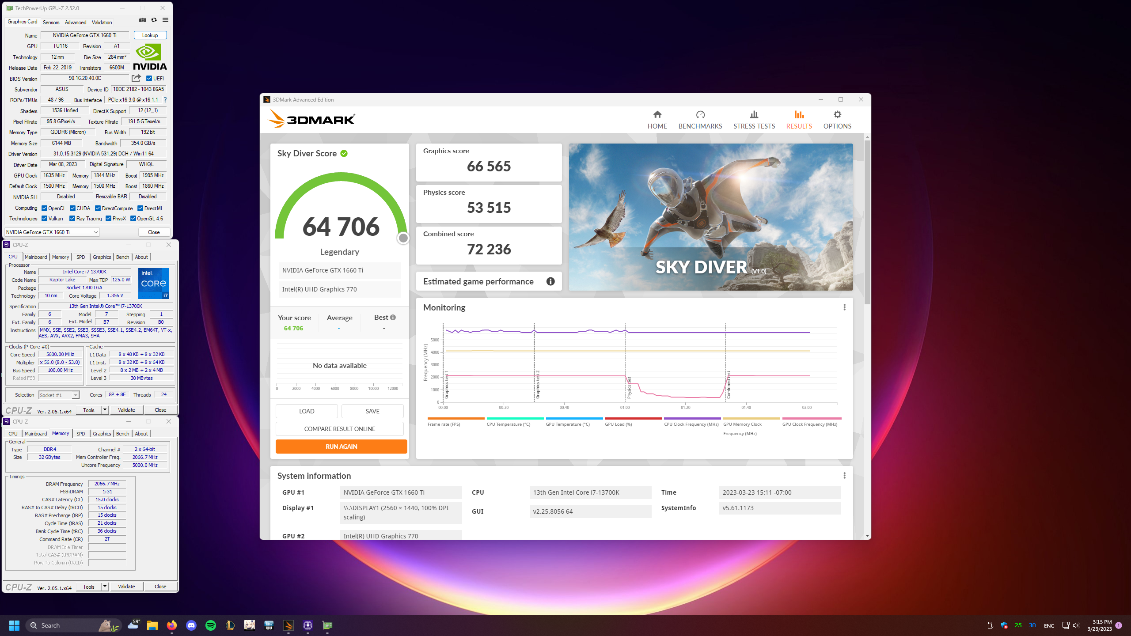
Task: Click the LOAD button in 3DMark
Action: tap(307, 411)
